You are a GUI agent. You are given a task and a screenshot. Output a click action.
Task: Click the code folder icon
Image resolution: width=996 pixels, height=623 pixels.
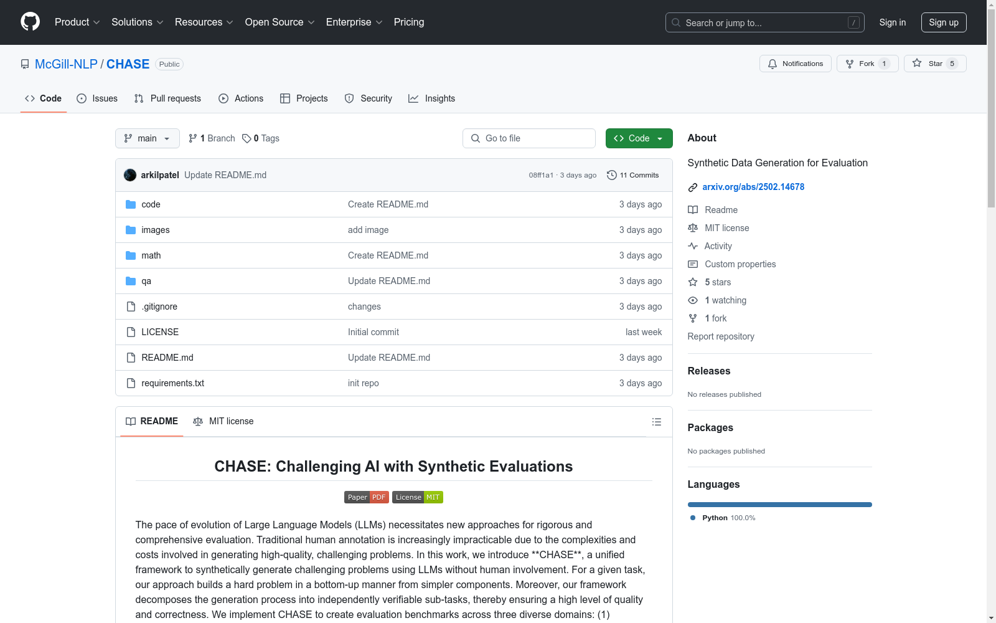click(131, 204)
